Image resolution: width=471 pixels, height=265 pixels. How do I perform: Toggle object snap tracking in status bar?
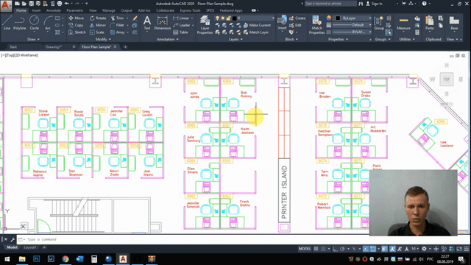pos(366,249)
